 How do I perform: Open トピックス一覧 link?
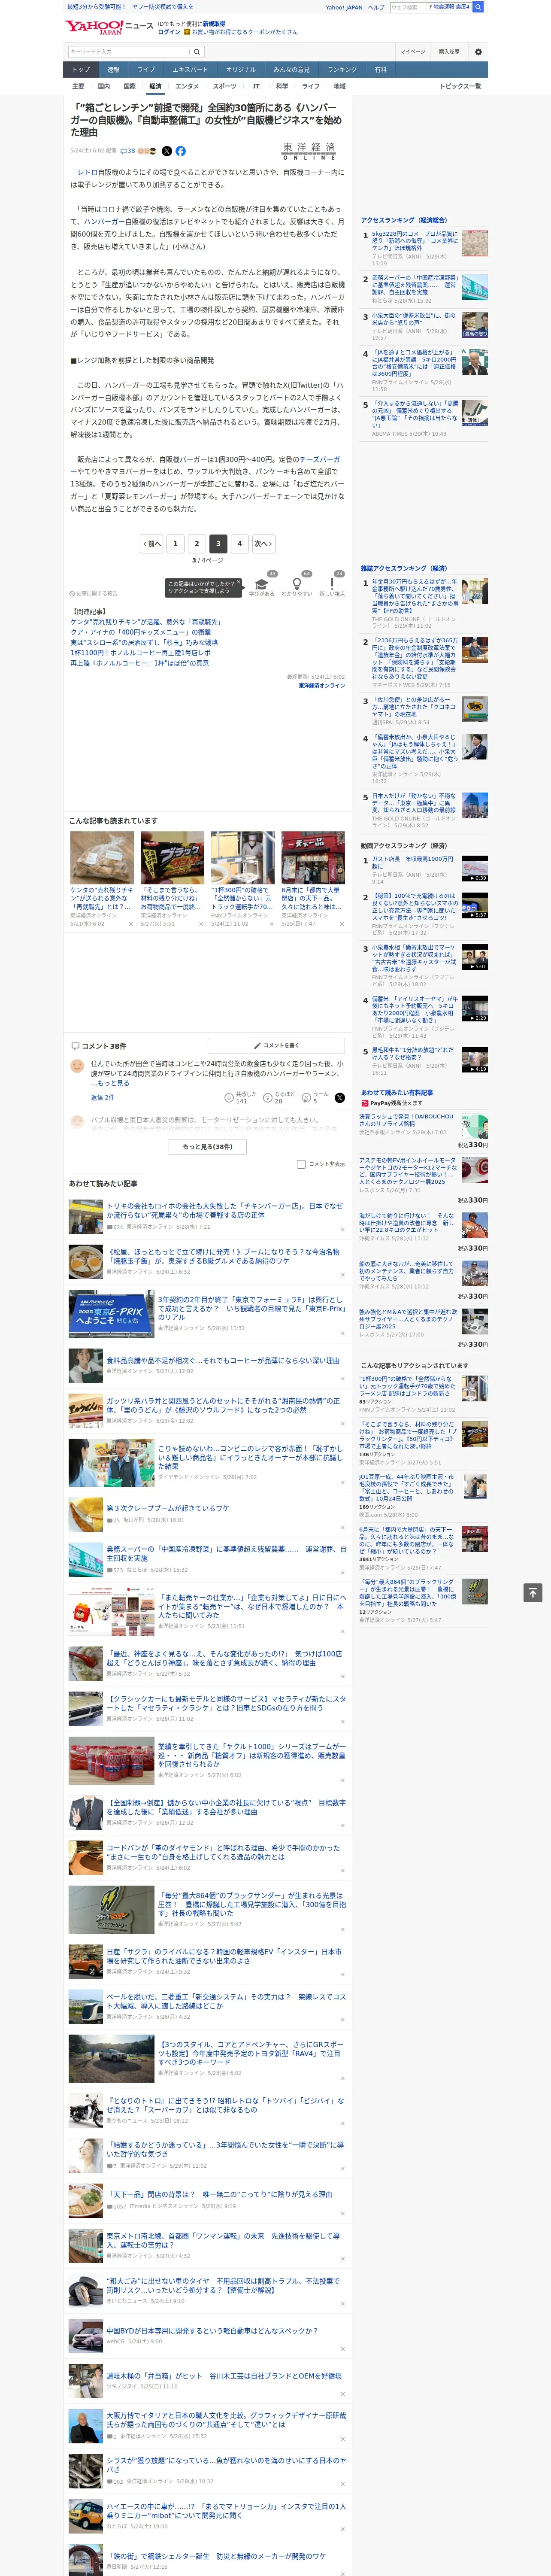[460, 86]
